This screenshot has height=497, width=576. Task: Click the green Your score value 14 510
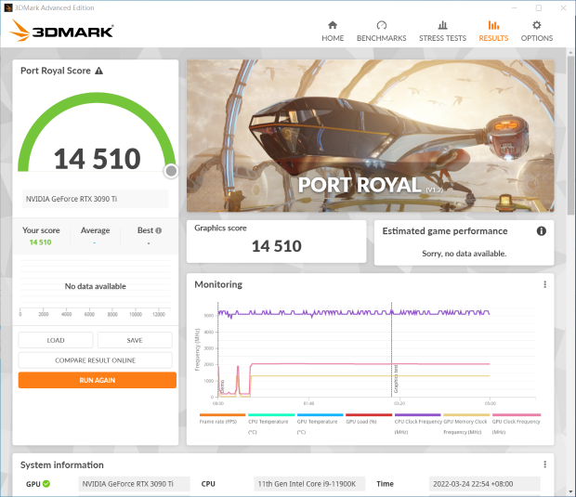coord(40,242)
